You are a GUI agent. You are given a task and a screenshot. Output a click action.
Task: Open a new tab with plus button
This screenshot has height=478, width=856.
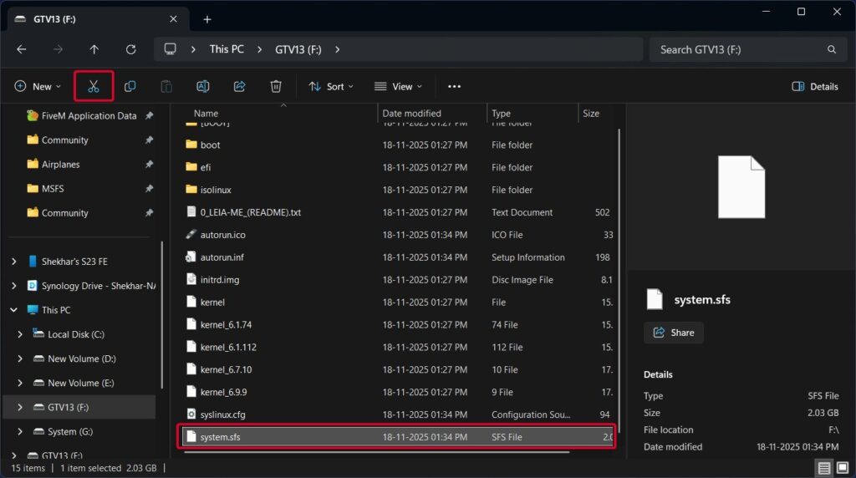[206, 19]
